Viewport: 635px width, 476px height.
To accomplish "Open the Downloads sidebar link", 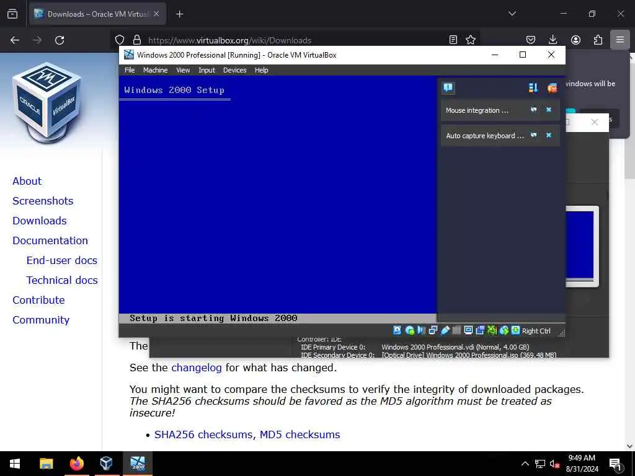I will 40,221.
